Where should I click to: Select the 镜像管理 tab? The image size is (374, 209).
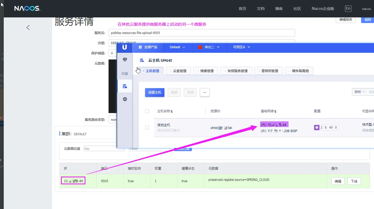tap(206, 71)
